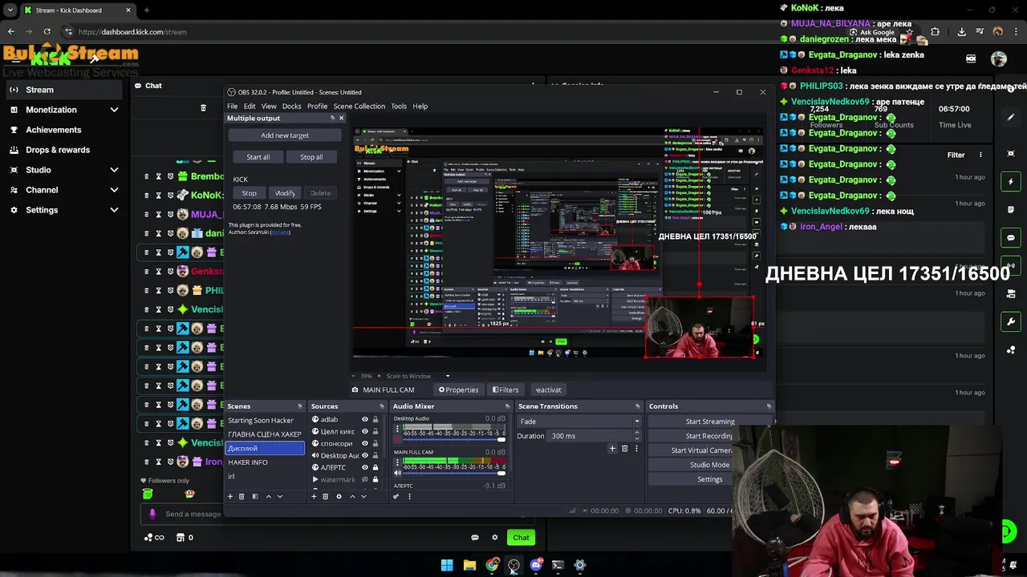Increase transition duration with up arrow
1027x577 pixels.
(637, 433)
